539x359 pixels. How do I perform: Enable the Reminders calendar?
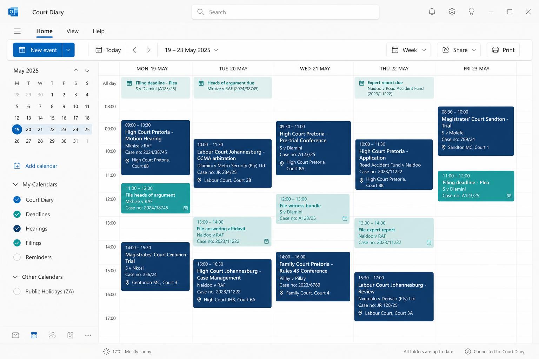pos(17,257)
